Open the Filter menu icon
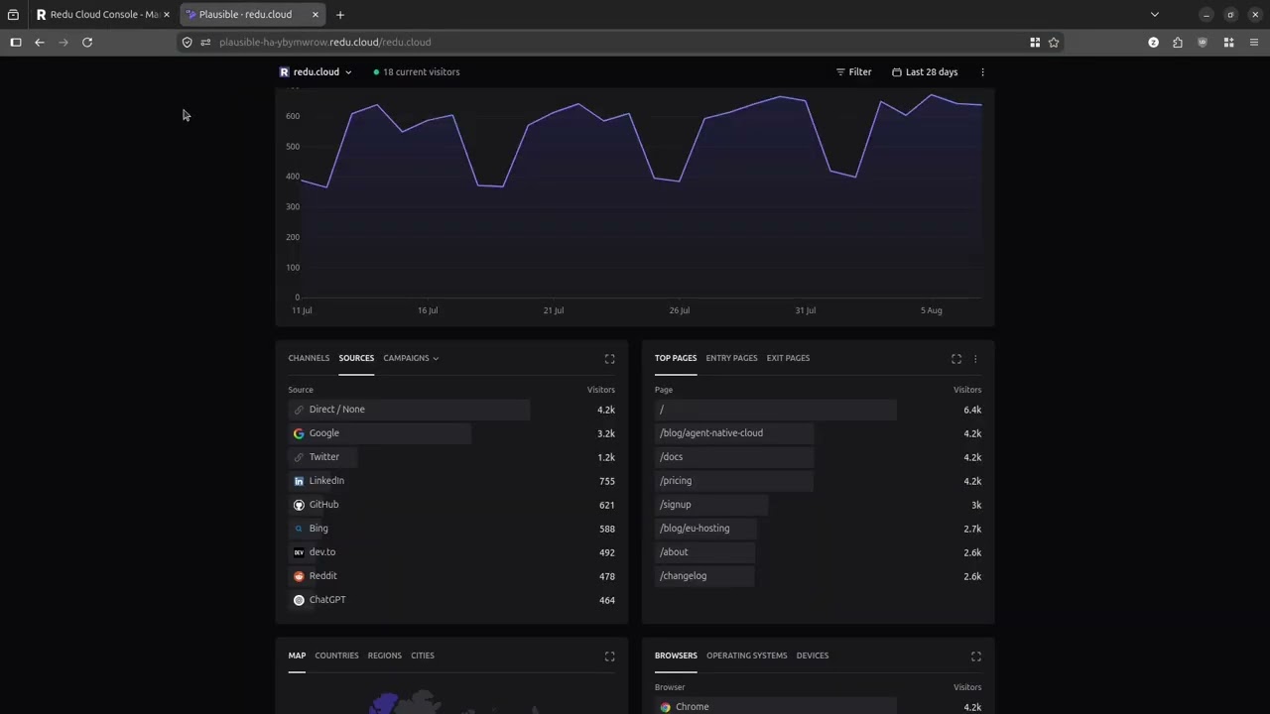 pyautogui.click(x=840, y=72)
